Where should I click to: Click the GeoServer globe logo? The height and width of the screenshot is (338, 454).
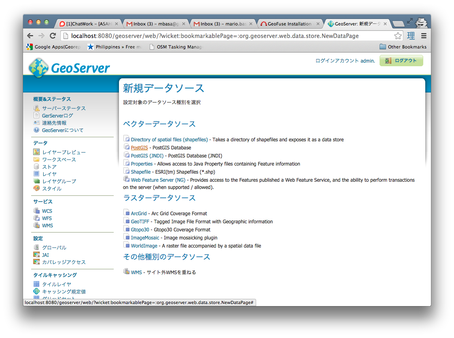pos(38,67)
